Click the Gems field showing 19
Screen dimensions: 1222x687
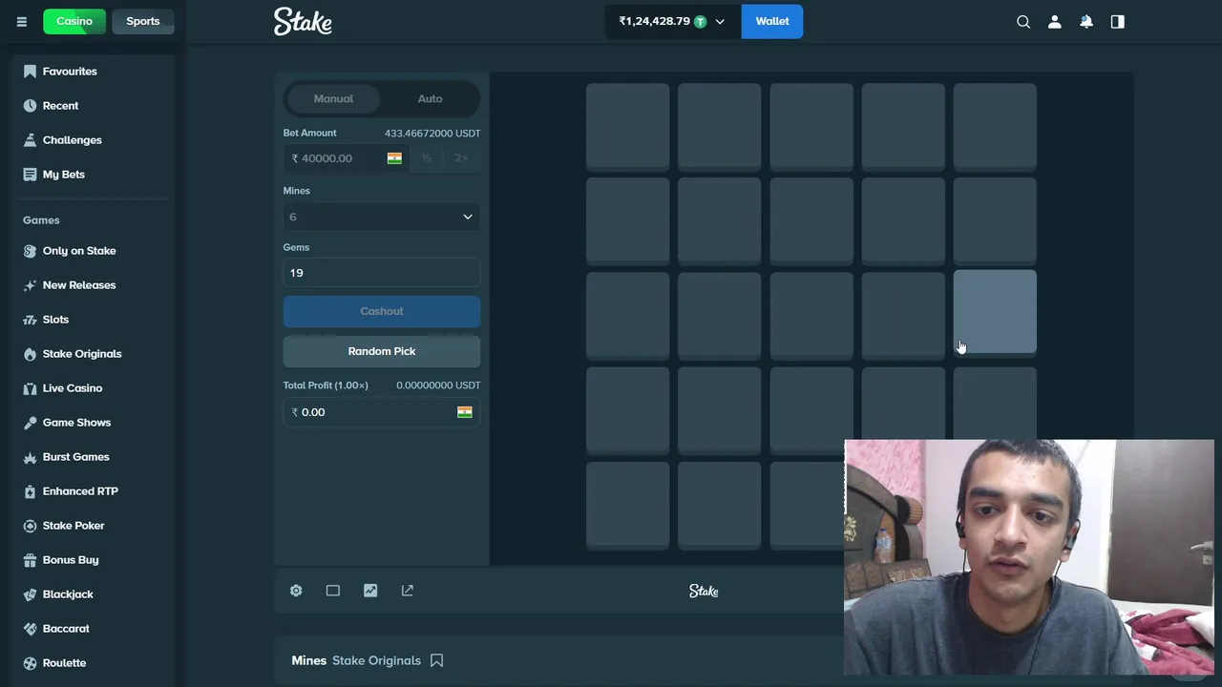pyautogui.click(x=382, y=273)
